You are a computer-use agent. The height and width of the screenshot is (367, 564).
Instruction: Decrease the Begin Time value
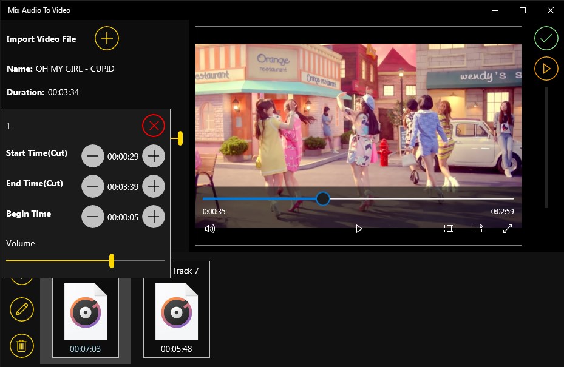coord(93,217)
